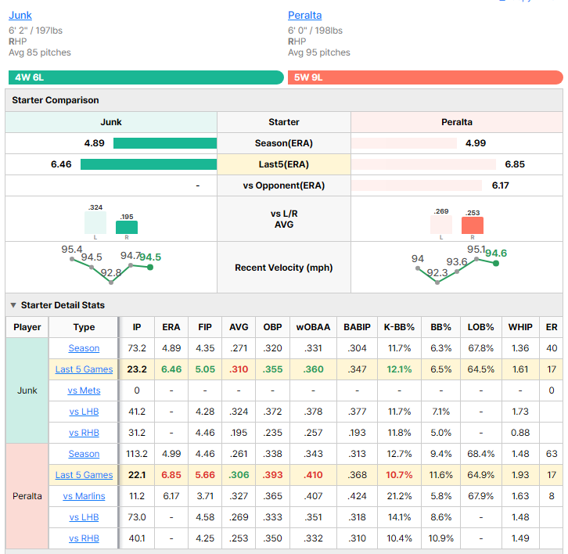Click the BABIP column header

(x=358, y=327)
